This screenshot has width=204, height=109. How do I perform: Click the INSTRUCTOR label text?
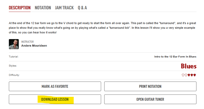(27, 42)
